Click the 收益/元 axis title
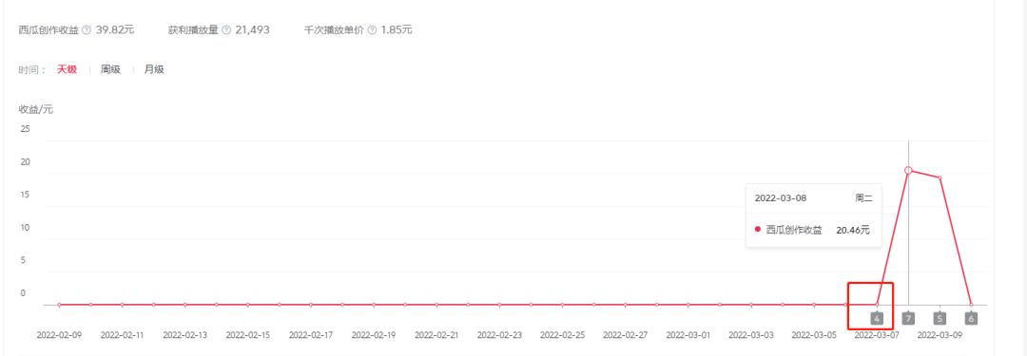 [x=35, y=109]
